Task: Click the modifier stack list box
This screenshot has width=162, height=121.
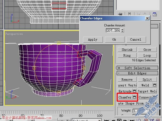Action: (x=138, y=5)
